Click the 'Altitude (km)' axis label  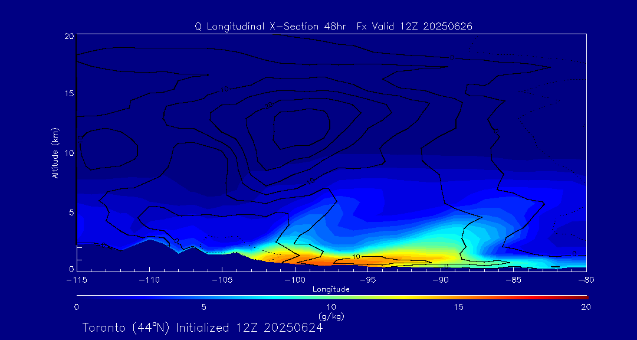click(55, 152)
